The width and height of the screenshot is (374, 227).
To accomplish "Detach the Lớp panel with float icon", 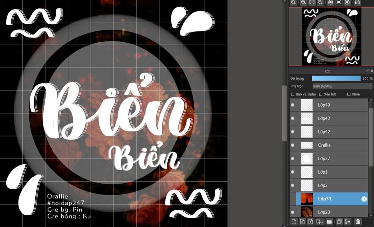I will (x=367, y=71).
